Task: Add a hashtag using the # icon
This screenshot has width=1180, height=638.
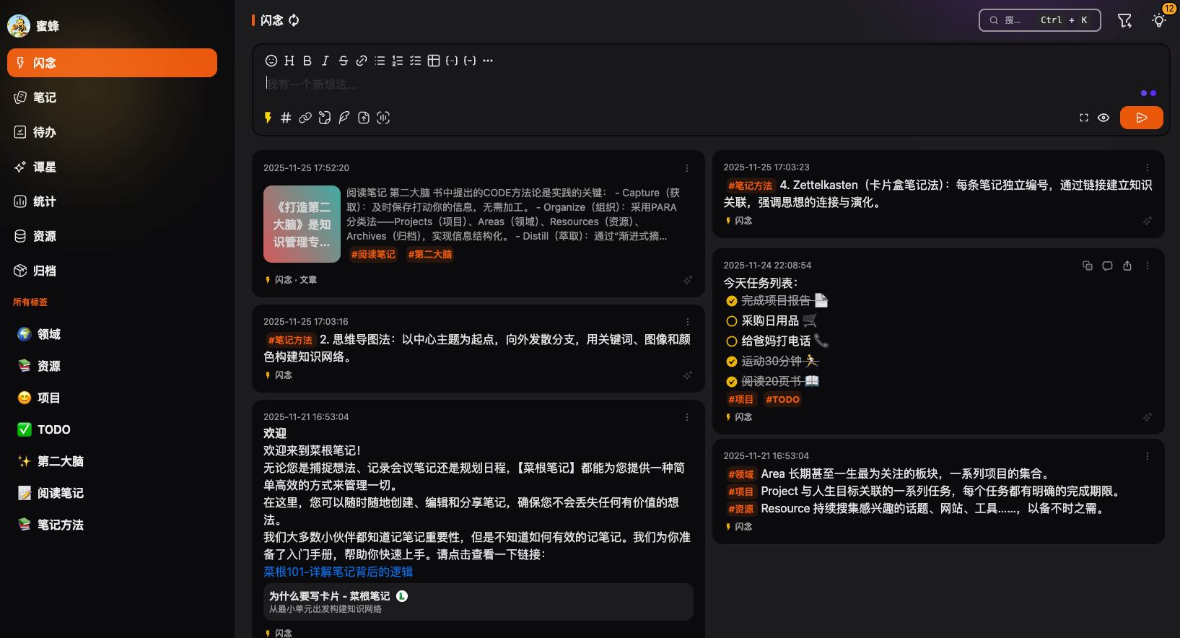Action: 286,118
